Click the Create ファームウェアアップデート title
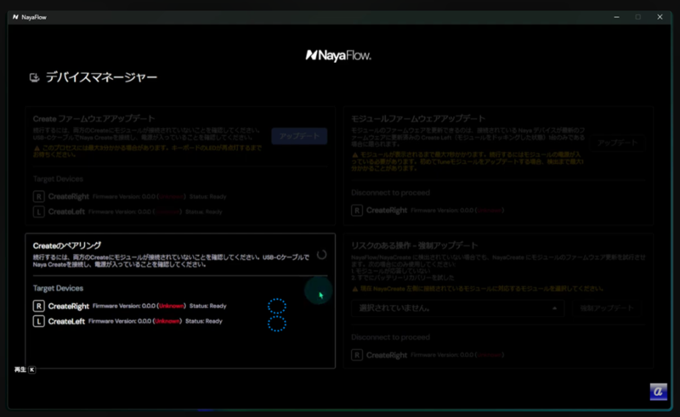 (x=94, y=119)
